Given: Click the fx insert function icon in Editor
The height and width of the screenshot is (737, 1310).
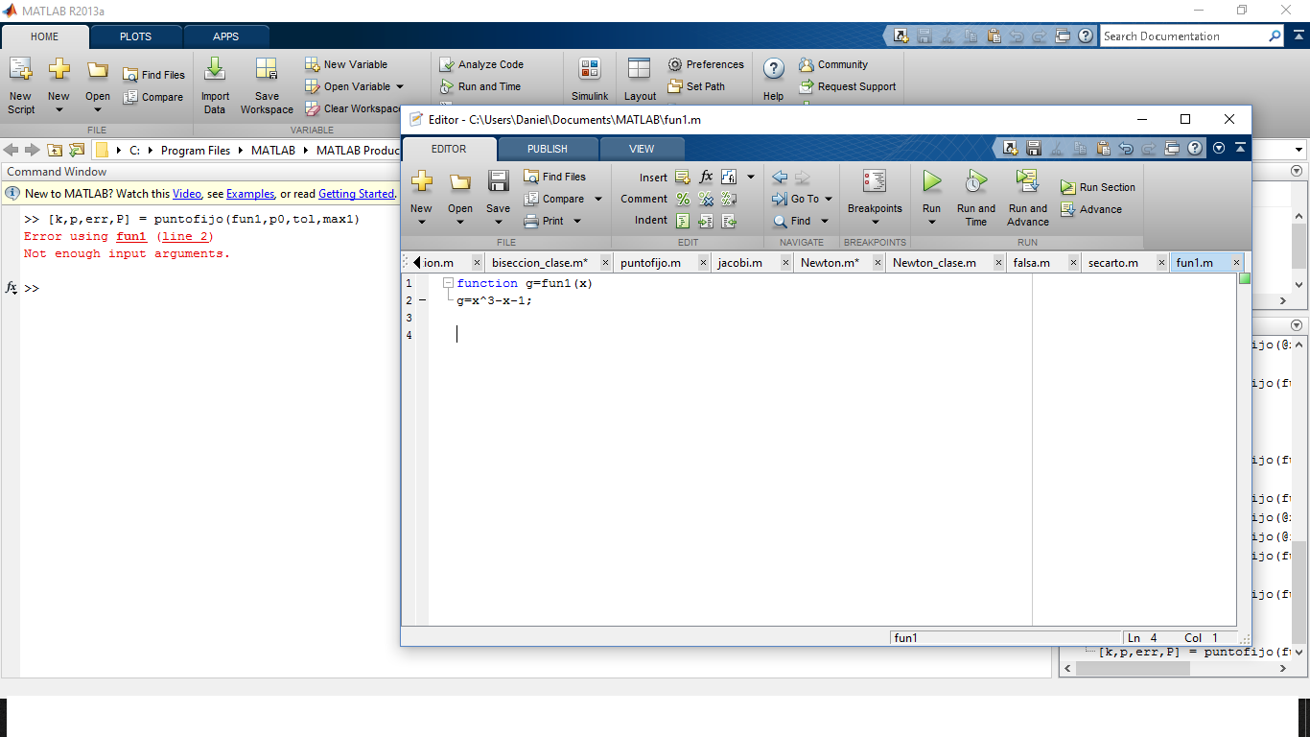Looking at the screenshot, I should [x=706, y=177].
